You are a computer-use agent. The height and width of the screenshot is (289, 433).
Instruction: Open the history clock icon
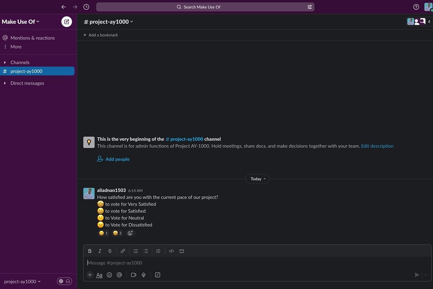coord(86,7)
